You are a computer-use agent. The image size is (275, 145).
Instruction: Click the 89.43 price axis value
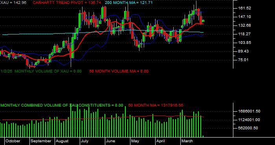pos(244,51)
